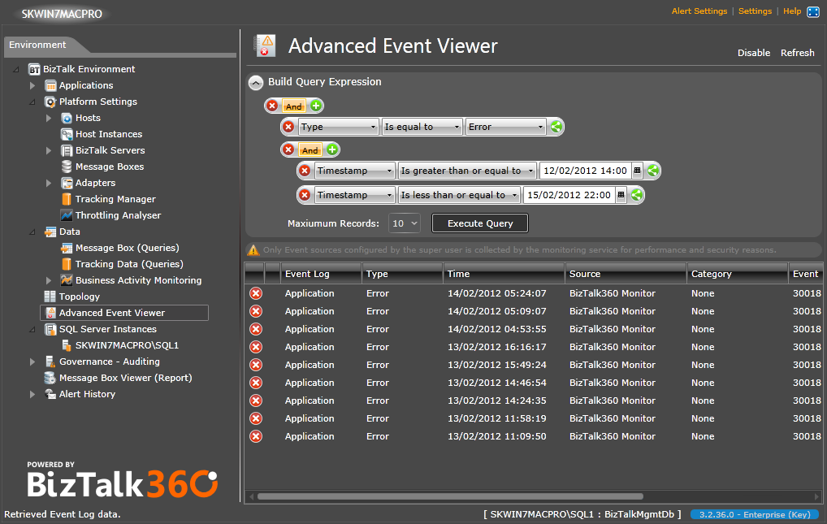Click the 12/02/2012 14:00 timestamp field
Screen dimensions: 827x524
pyautogui.click(x=585, y=171)
